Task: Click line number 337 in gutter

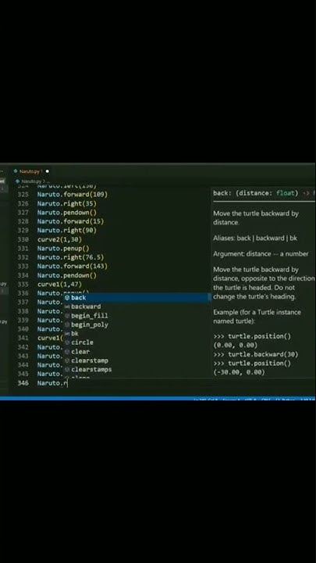Action: 23,303
